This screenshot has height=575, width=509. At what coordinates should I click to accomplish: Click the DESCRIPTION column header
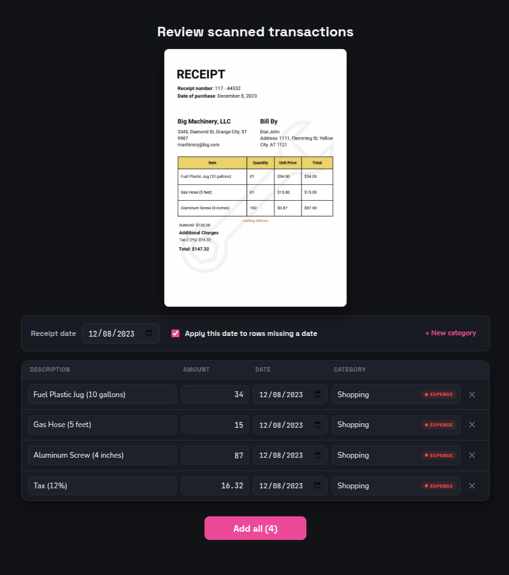50,370
